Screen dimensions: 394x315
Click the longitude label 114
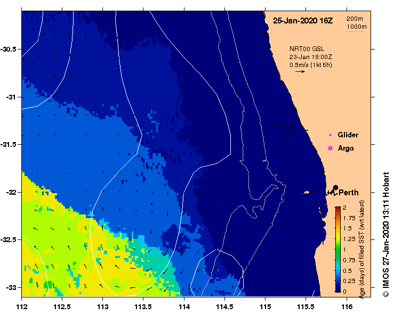(184, 306)
